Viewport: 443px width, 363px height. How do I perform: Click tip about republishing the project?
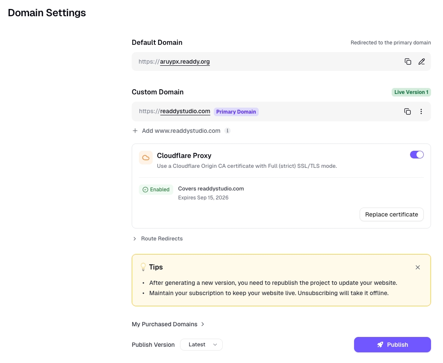[273, 283]
